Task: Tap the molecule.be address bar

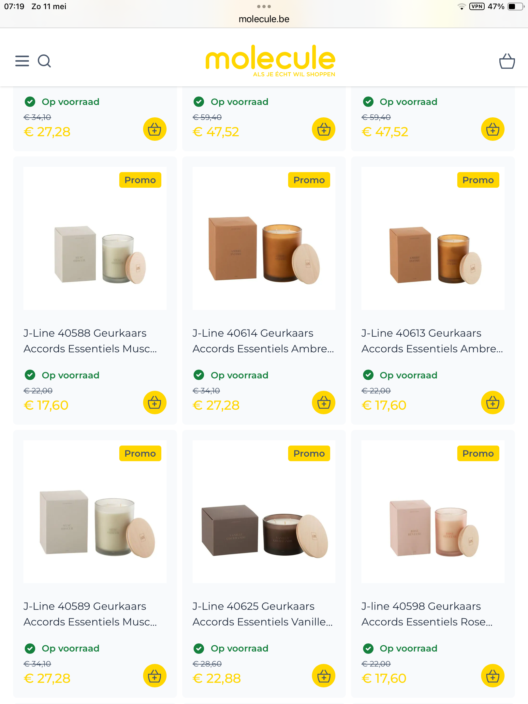Action: (x=264, y=19)
